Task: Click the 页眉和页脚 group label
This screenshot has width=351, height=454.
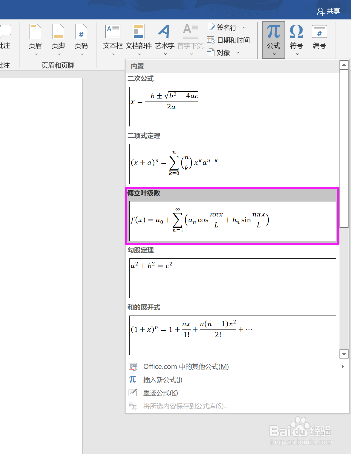Action: coord(58,65)
